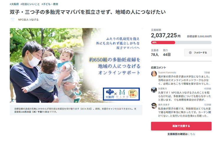Expand 久保祐斗's truncated comment text

[185, 96]
